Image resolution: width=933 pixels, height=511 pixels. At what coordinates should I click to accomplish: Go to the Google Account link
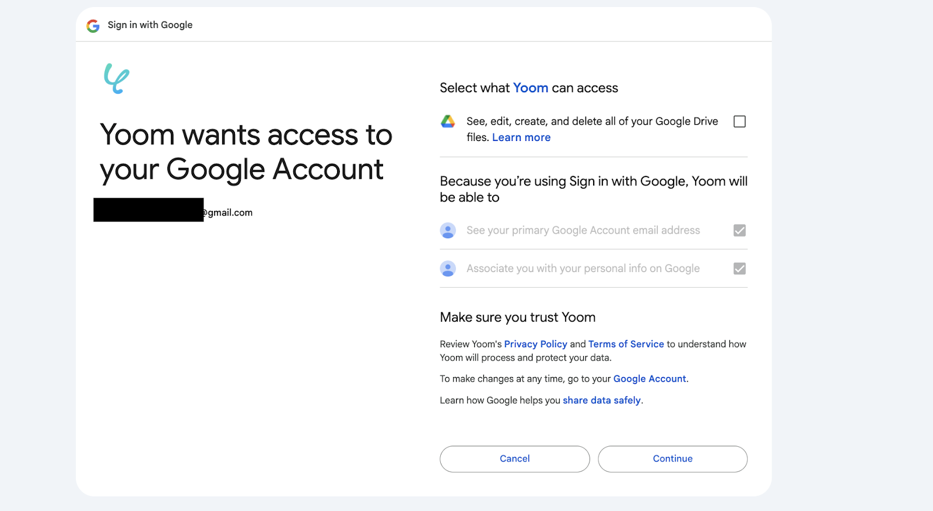click(x=649, y=379)
